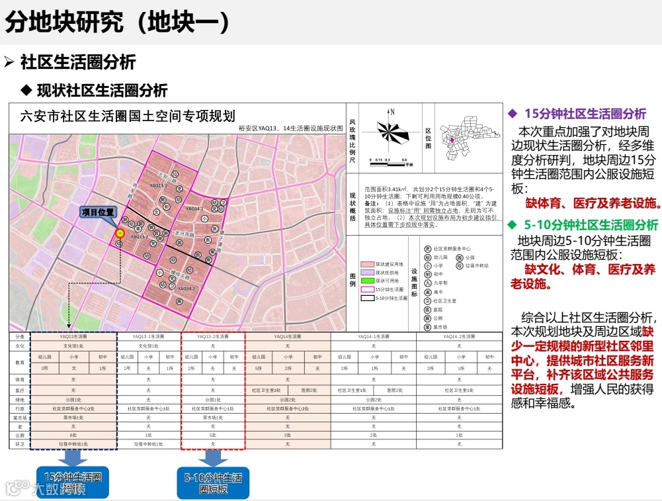Image resolution: width=662 pixels, height=501 pixels.
Task: Click the 九 nine-year school legend icon
Action: 428,283
